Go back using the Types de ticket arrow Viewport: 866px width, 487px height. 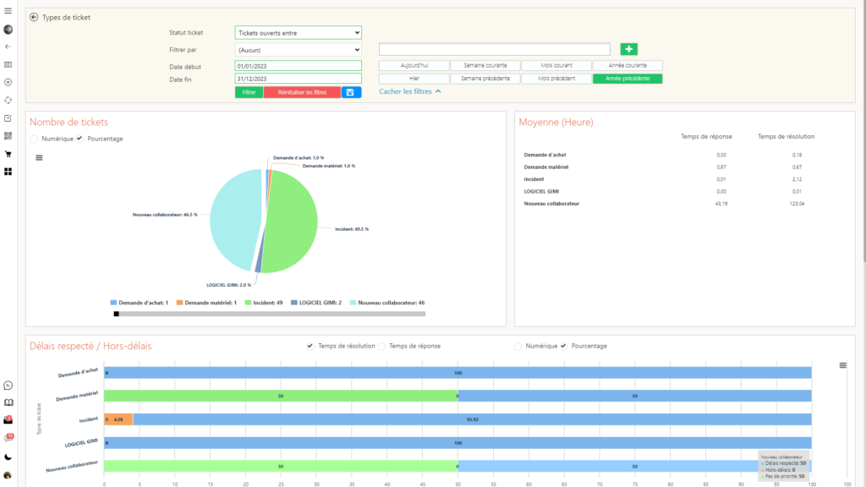[34, 17]
